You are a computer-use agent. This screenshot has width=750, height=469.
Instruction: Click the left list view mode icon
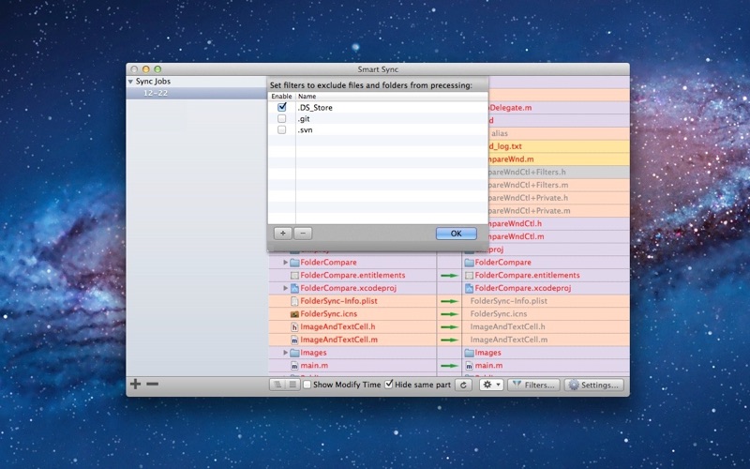pyautogui.click(x=277, y=385)
